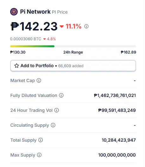
Task: Click the 0.00003060 BTC price text
Action: click(x=26, y=39)
